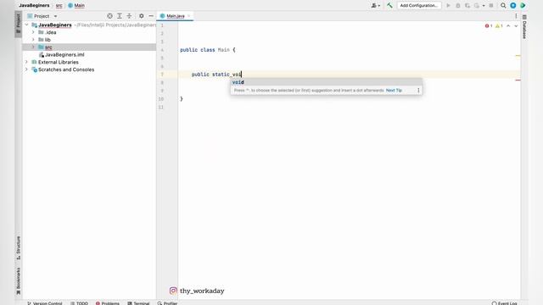Toggle the Structure tool window

(x=19, y=247)
